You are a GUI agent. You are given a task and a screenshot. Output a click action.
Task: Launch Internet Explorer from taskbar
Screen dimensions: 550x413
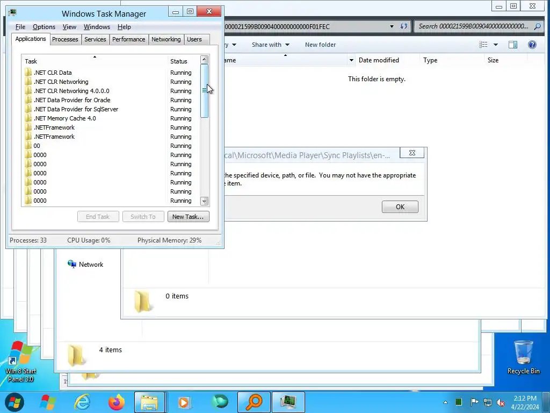(82, 402)
